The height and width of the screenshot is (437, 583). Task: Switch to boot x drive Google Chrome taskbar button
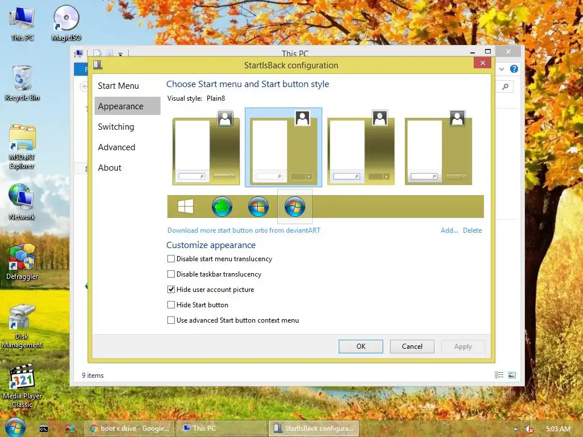click(x=128, y=428)
